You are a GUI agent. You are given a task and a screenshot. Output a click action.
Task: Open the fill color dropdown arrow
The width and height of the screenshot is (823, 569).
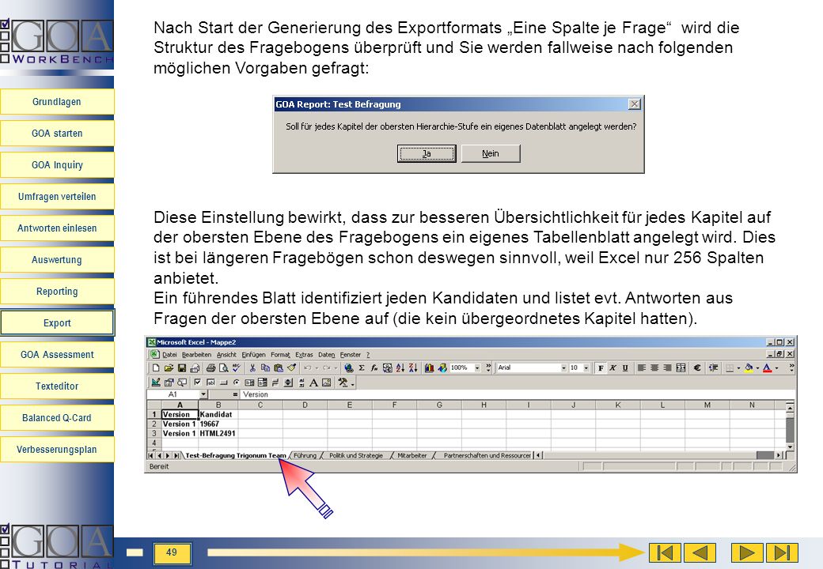(757, 367)
